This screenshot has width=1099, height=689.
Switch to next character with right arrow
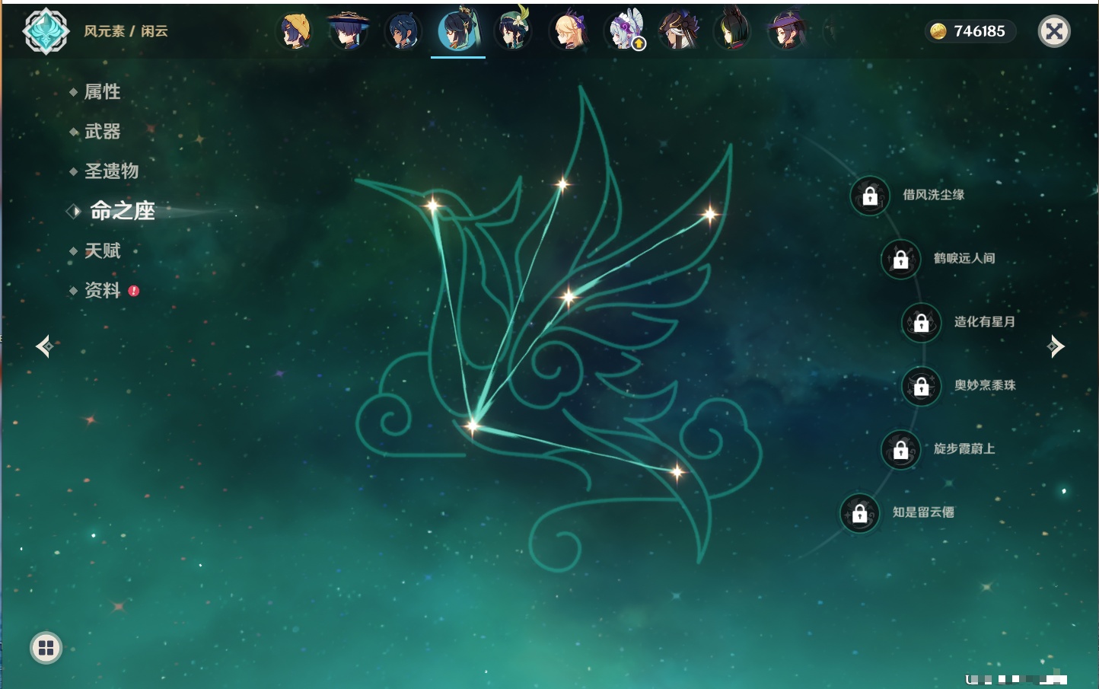[1056, 346]
